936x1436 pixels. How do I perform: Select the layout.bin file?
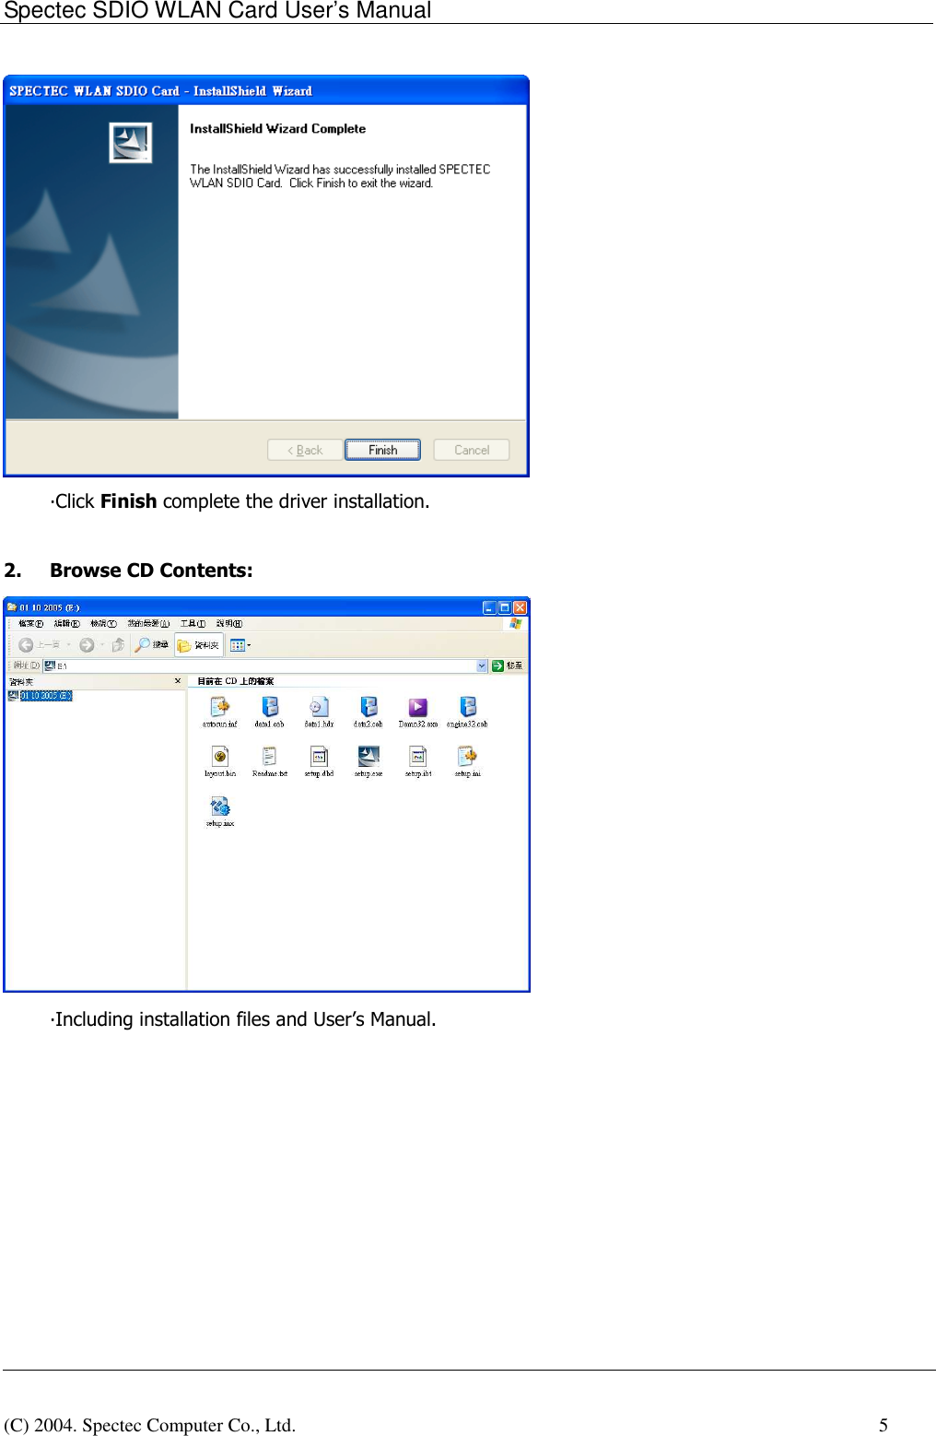coord(218,756)
